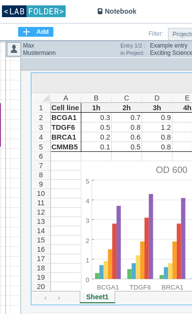Image resolution: width=192 pixels, height=314 pixels.
Task: Open the Notebook section
Action: (x=117, y=11)
